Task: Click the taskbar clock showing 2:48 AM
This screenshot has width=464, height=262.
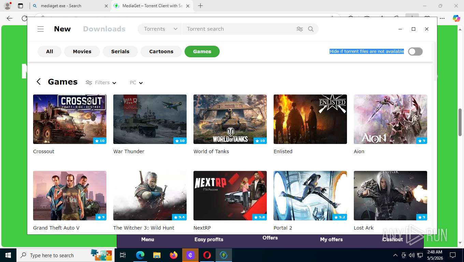Action: (435, 255)
